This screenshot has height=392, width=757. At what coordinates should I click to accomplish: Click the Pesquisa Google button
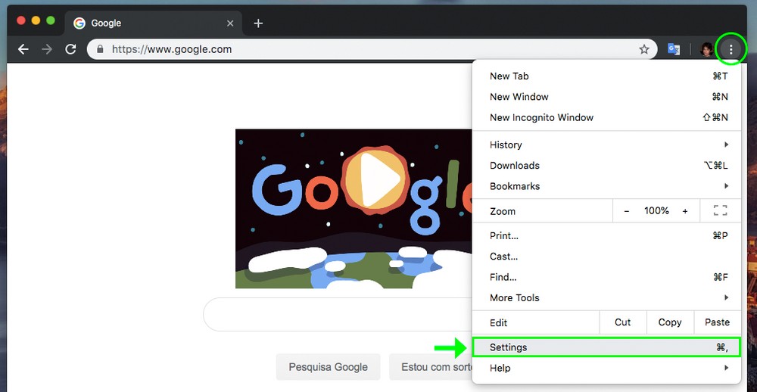(x=328, y=367)
